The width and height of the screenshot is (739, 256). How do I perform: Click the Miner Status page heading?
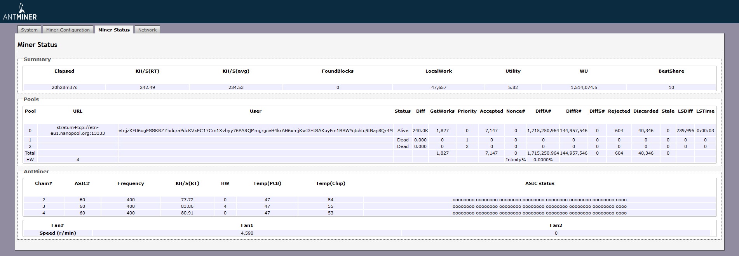[37, 45]
